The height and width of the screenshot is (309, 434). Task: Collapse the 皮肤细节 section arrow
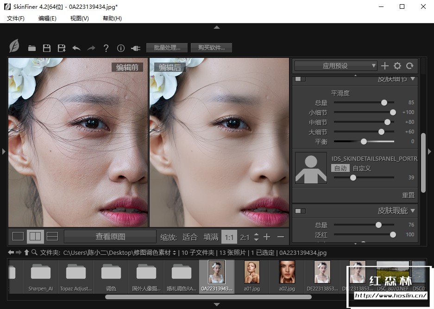click(x=413, y=79)
